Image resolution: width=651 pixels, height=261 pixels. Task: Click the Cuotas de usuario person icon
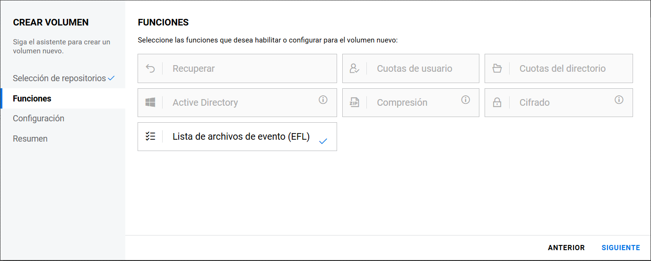click(x=355, y=68)
